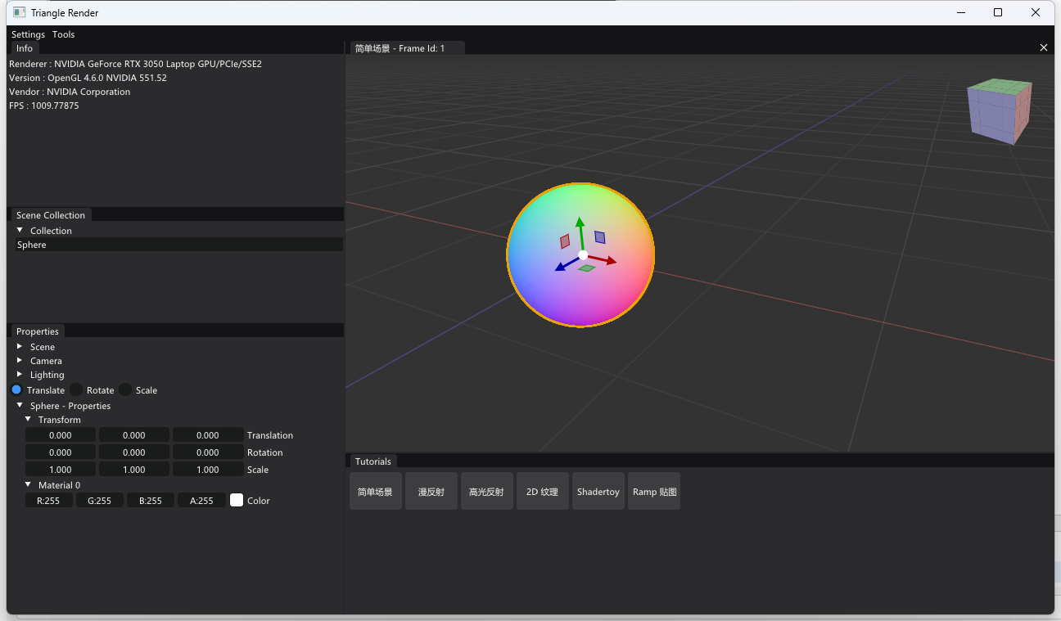Select the Scale radio button

tap(125, 389)
